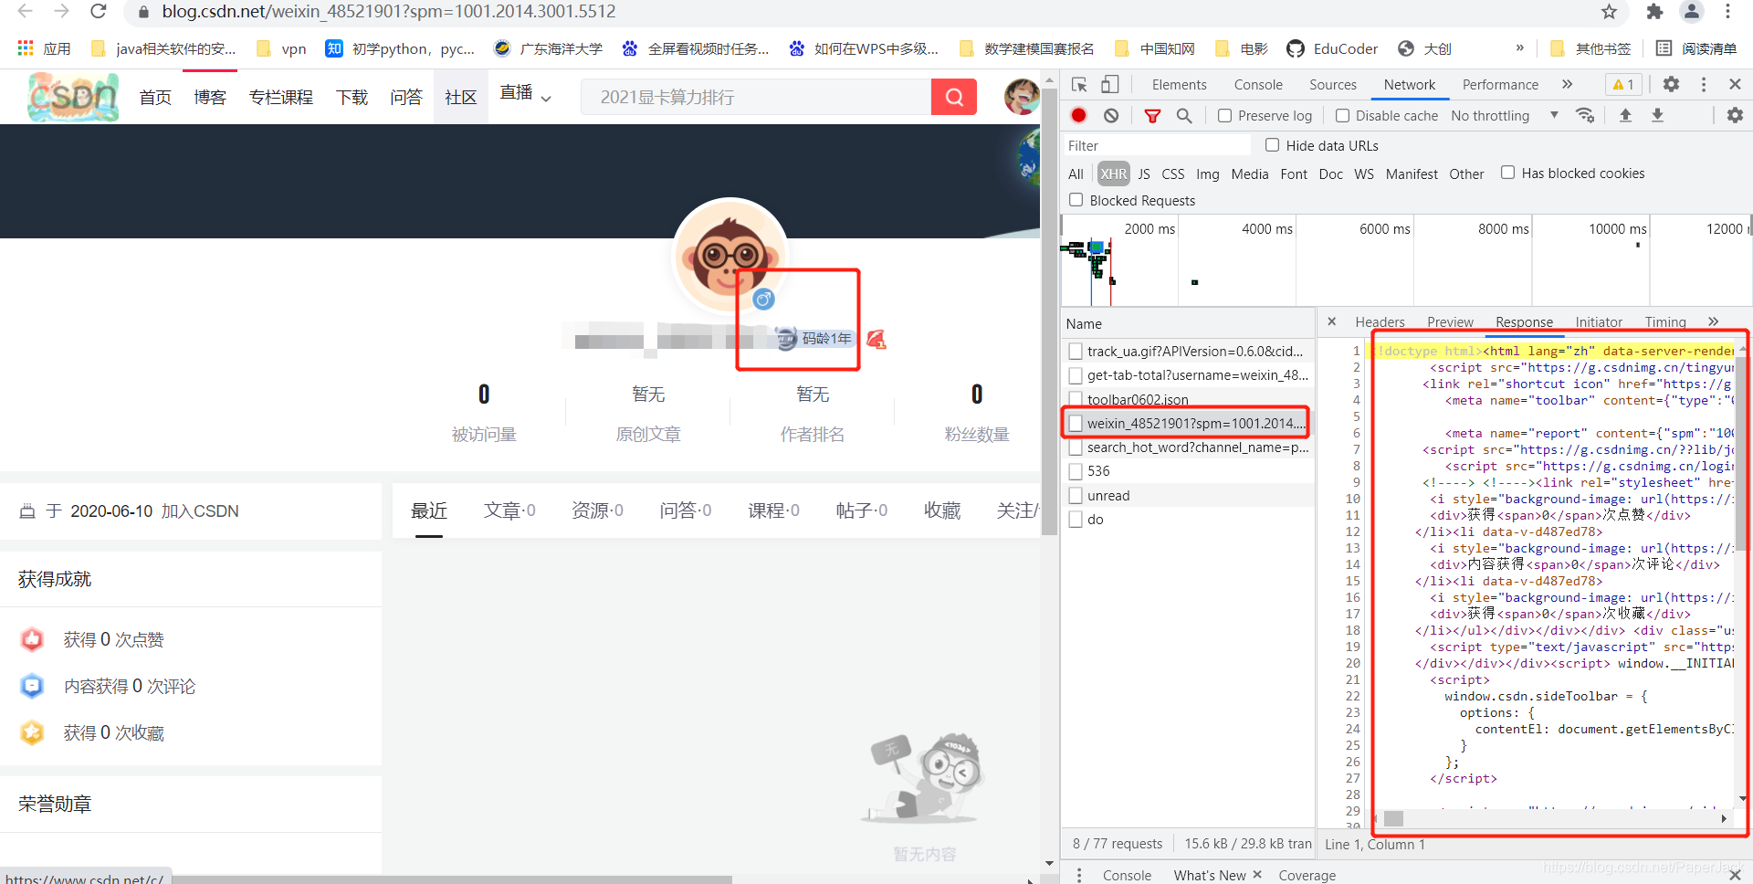The image size is (1753, 884).
Task: Close the request details pane X
Action: [x=1332, y=321]
